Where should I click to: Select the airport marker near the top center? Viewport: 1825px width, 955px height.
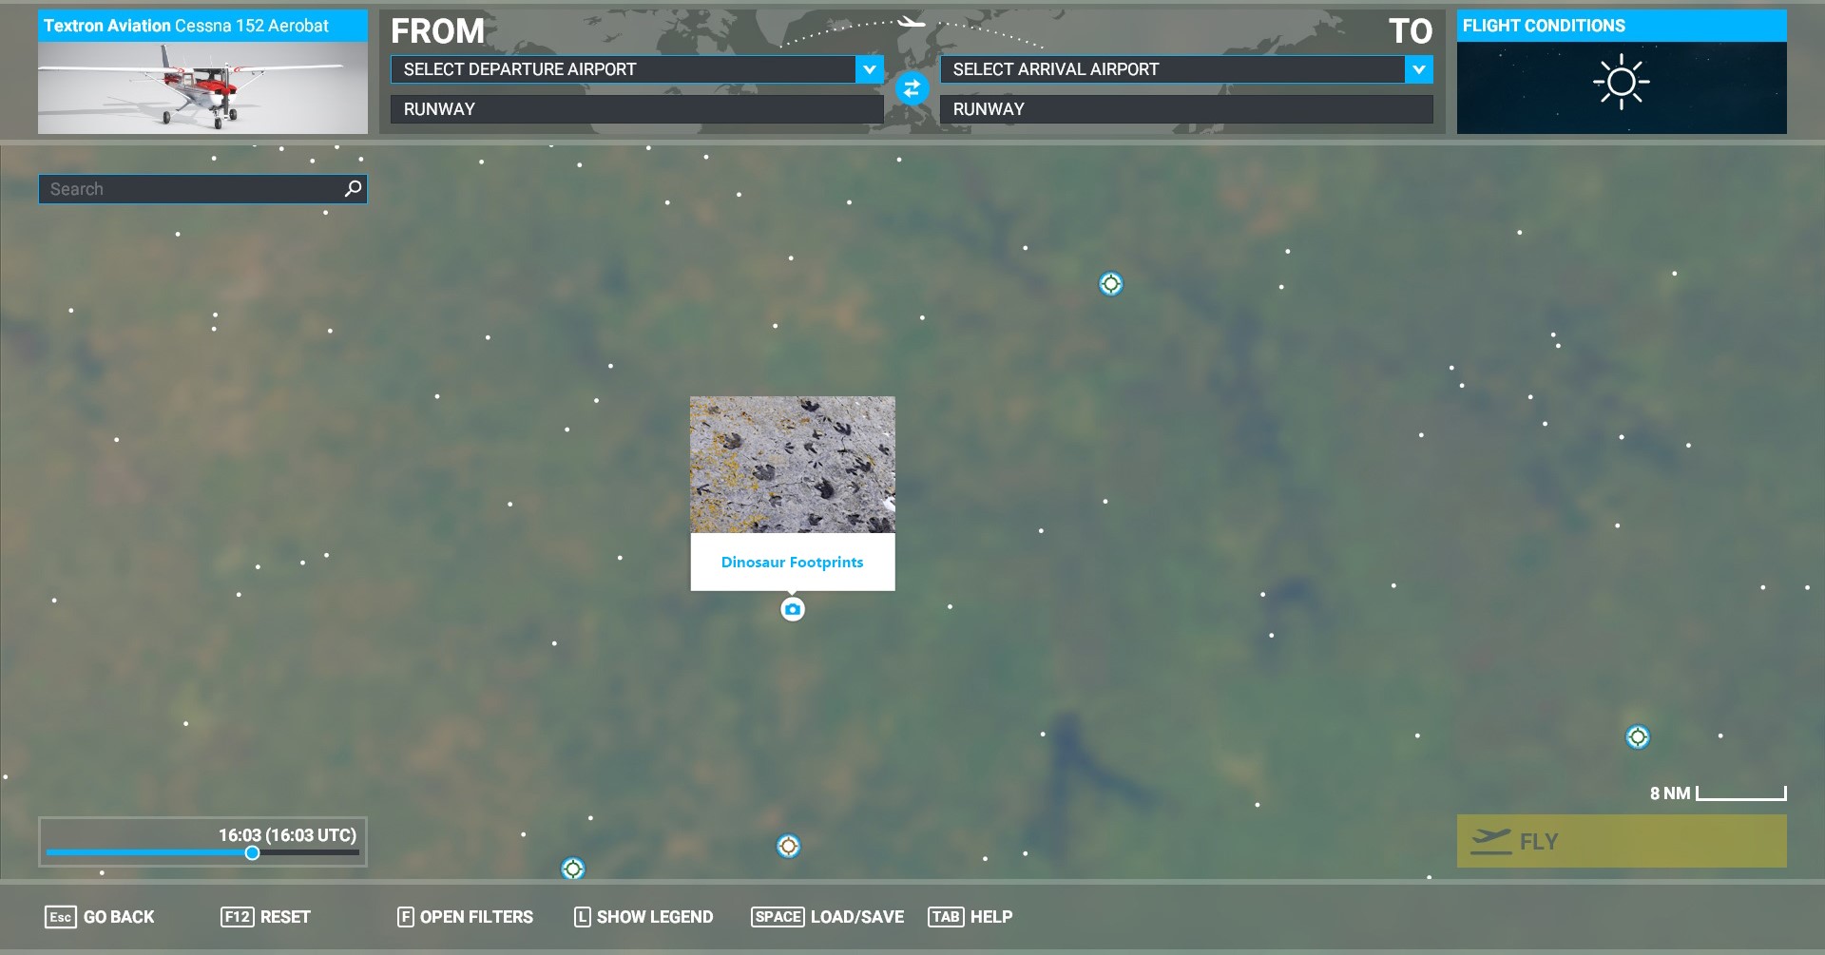(1111, 284)
